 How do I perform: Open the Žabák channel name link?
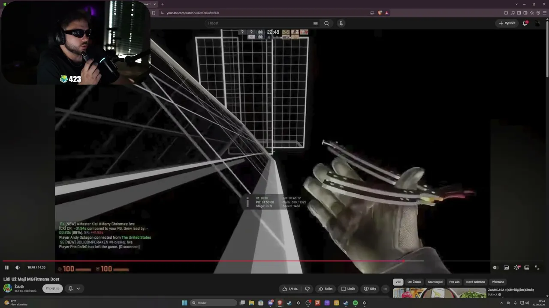click(19, 287)
